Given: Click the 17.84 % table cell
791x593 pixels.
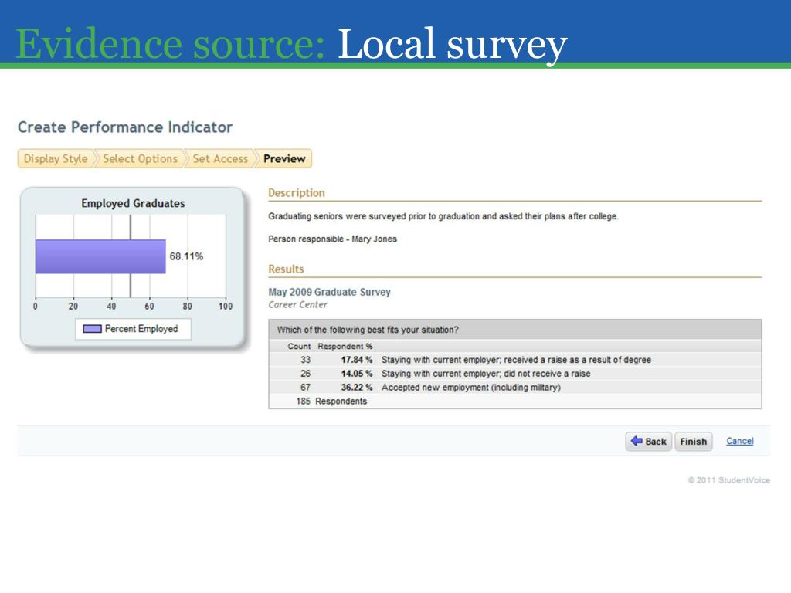Looking at the screenshot, I should coord(357,360).
